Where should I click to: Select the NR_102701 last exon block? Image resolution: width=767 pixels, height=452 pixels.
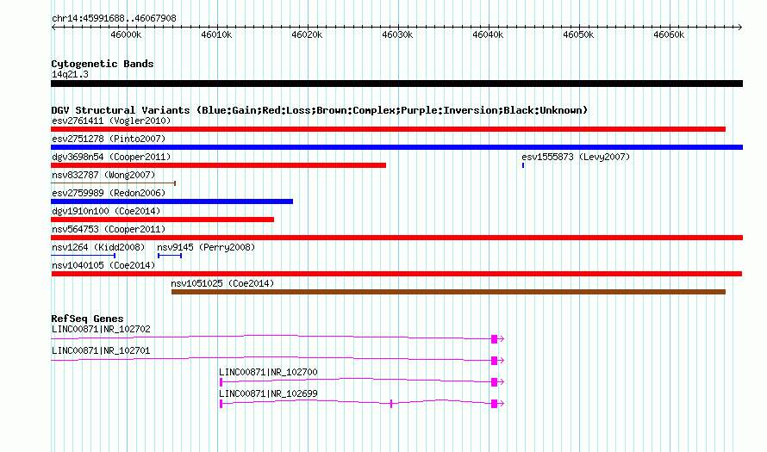coord(494,361)
